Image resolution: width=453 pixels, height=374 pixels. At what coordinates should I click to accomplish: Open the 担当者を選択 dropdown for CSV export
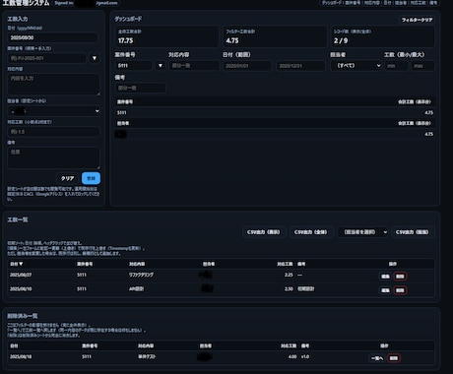point(363,232)
